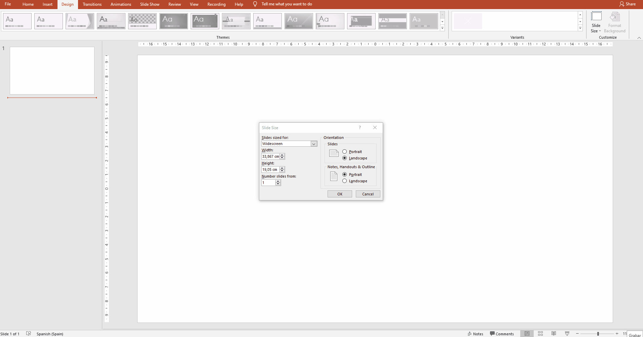Screen dimensions: 643x337
Task: Open the Animations tab
Action: pos(121,4)
